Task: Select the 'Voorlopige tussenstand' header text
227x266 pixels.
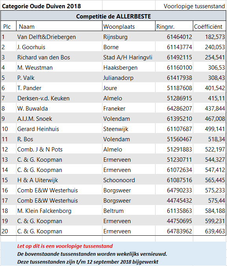Action: (194, 6)
